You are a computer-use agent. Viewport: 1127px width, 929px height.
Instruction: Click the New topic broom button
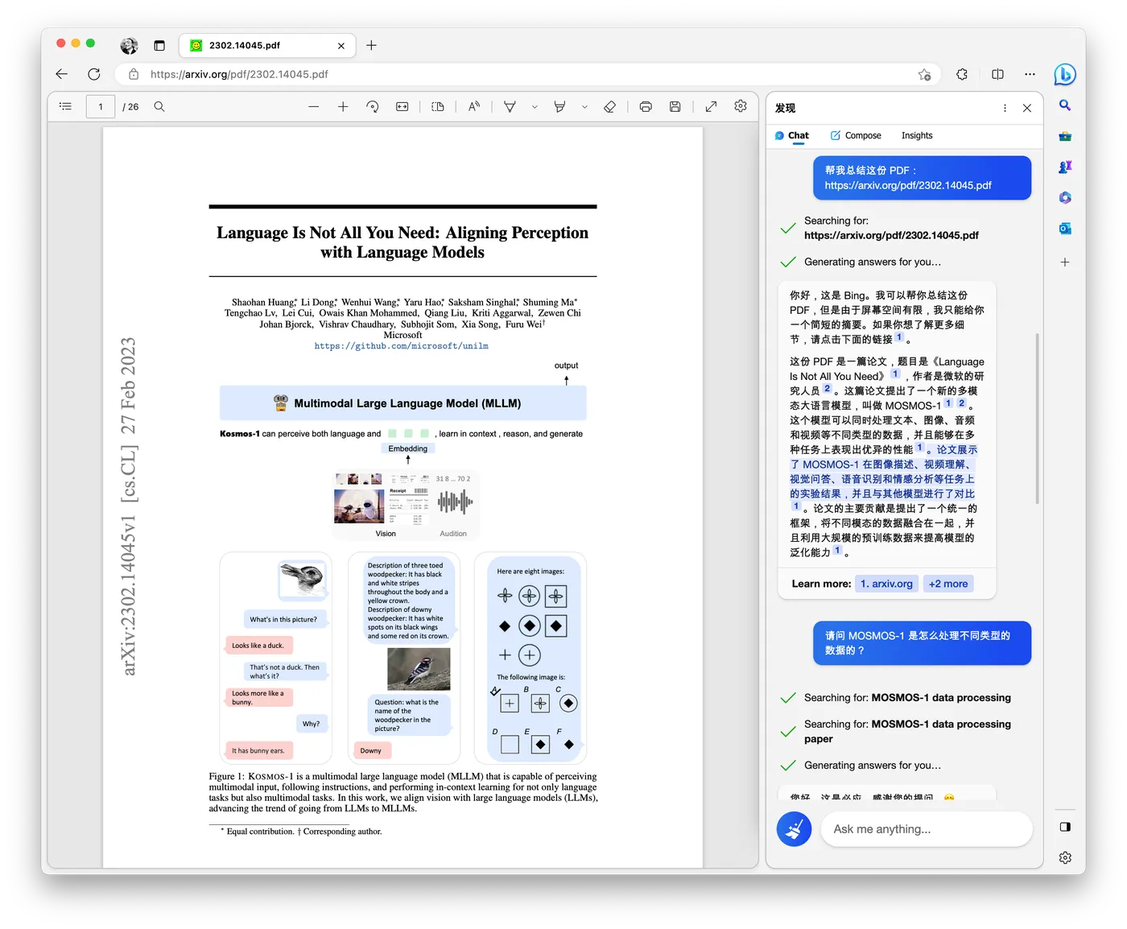[794, 829]
